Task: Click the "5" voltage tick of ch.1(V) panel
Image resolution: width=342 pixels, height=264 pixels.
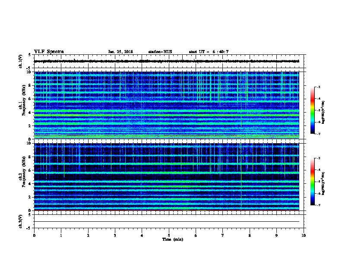Action: point(30,55)
